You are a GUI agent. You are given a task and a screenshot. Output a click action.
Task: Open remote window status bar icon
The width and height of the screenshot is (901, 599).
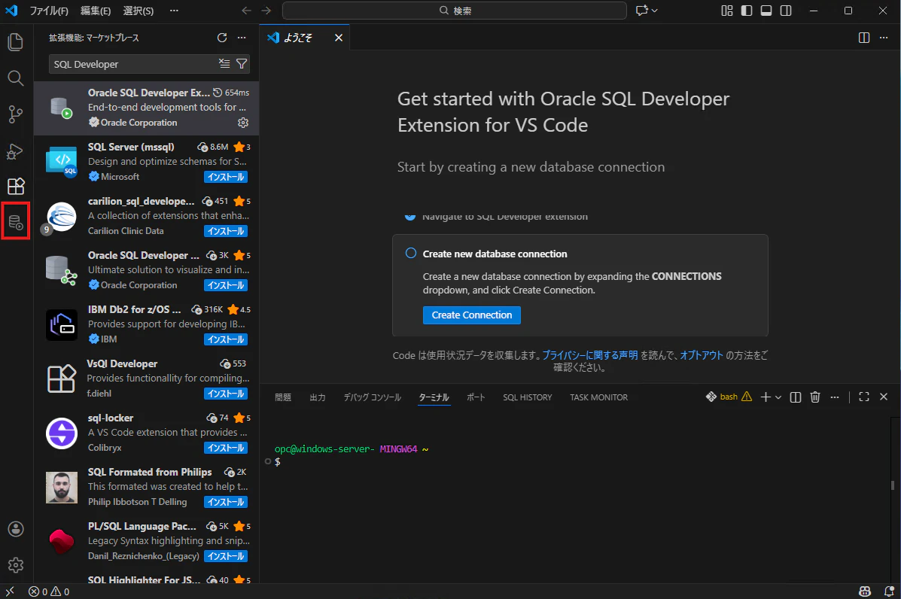[10, 591]
